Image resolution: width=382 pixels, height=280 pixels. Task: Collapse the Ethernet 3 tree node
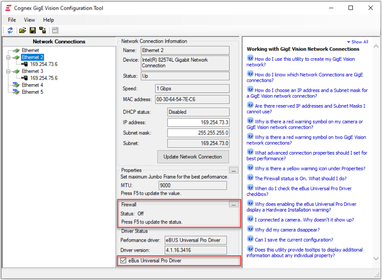pyautogui.click(x=8, y=71)
